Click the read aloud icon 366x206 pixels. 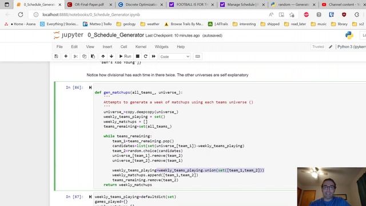[271, 15]
